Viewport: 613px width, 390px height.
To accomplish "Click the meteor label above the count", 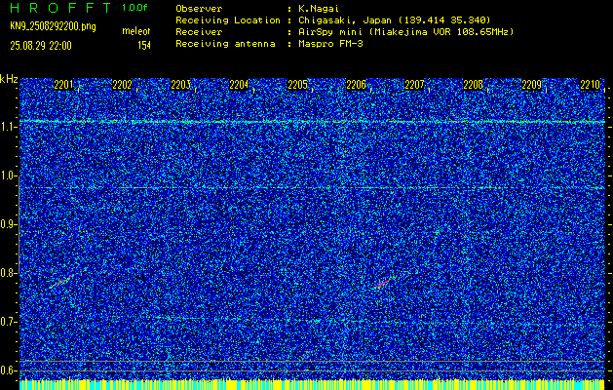I will click(x=136, y=31).
